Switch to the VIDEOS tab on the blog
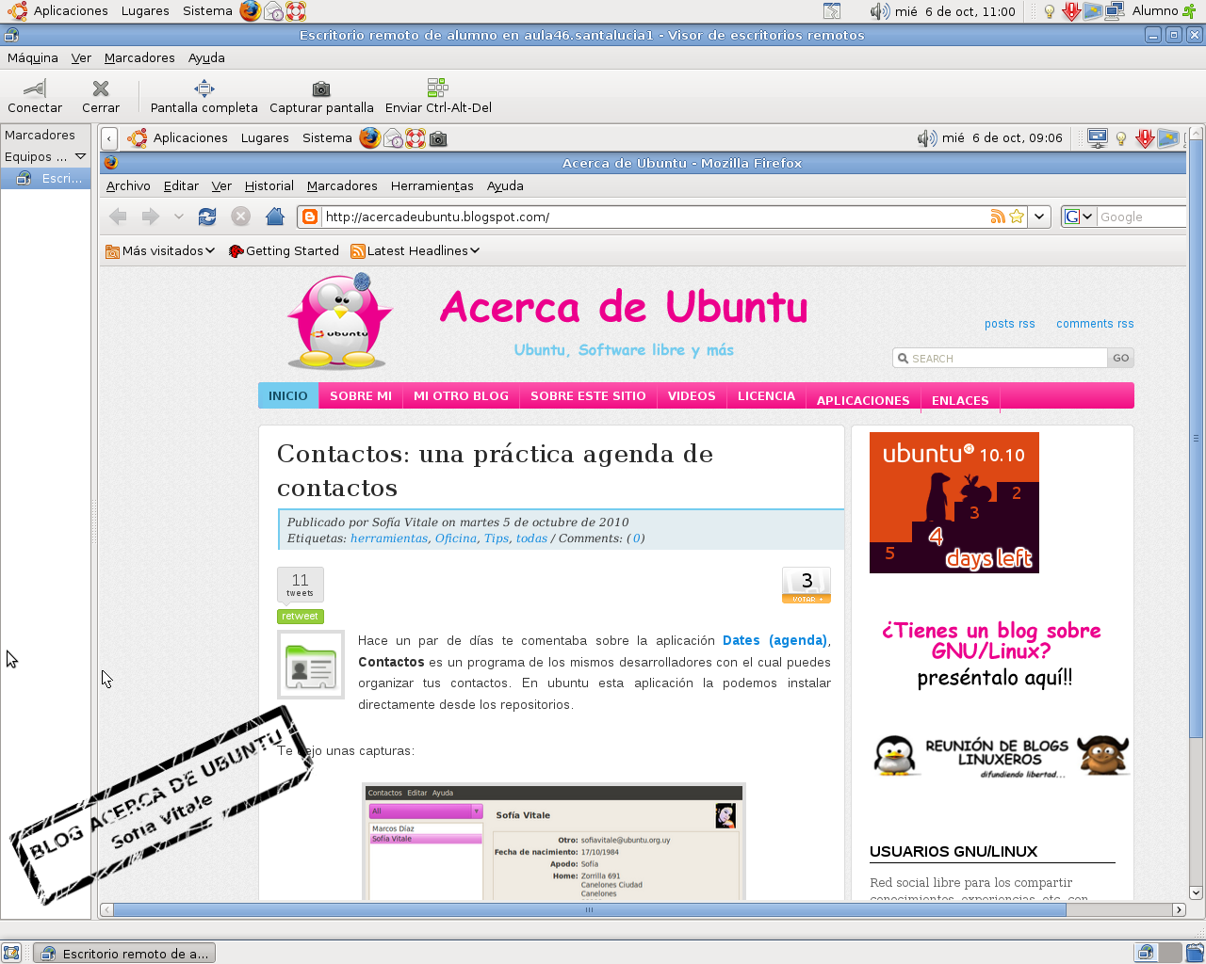The image size is (1206, 964). tap(691, 395)
